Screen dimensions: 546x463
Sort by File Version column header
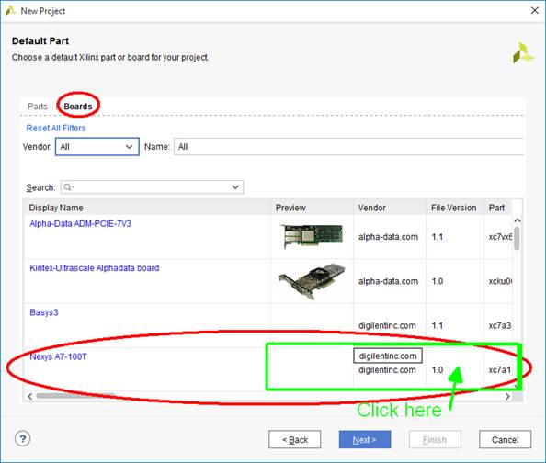click(x=454, y=208)
